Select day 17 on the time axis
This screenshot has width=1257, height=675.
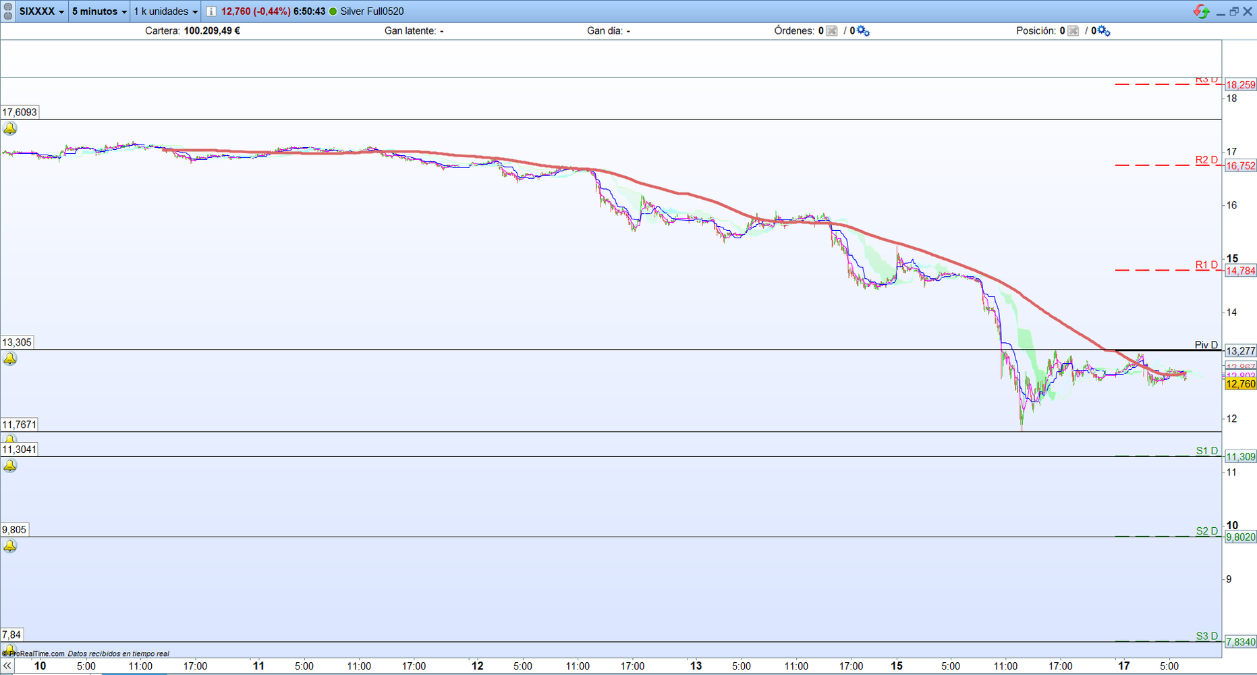[x=1125, y=666]
